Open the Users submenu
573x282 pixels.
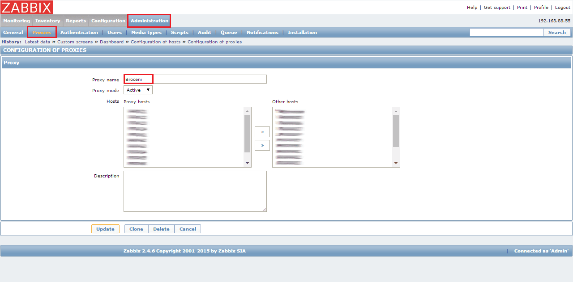click(115, 32)
